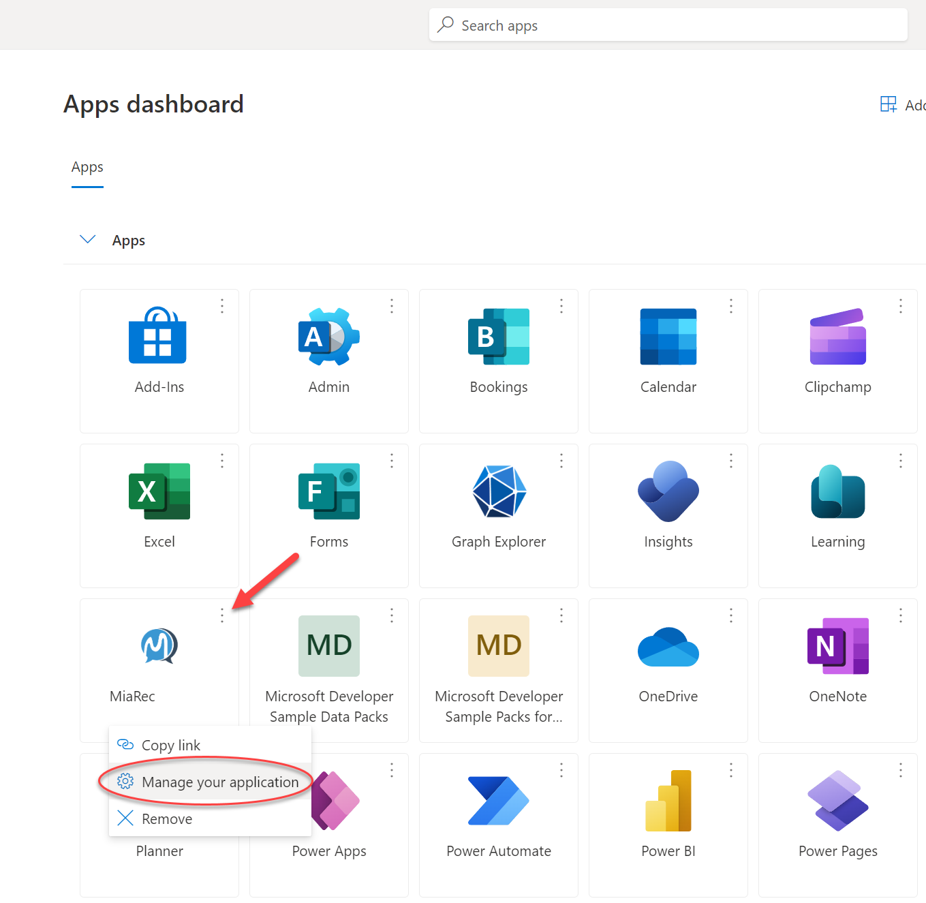Open the Insights app icon

[x=668, y=491]
